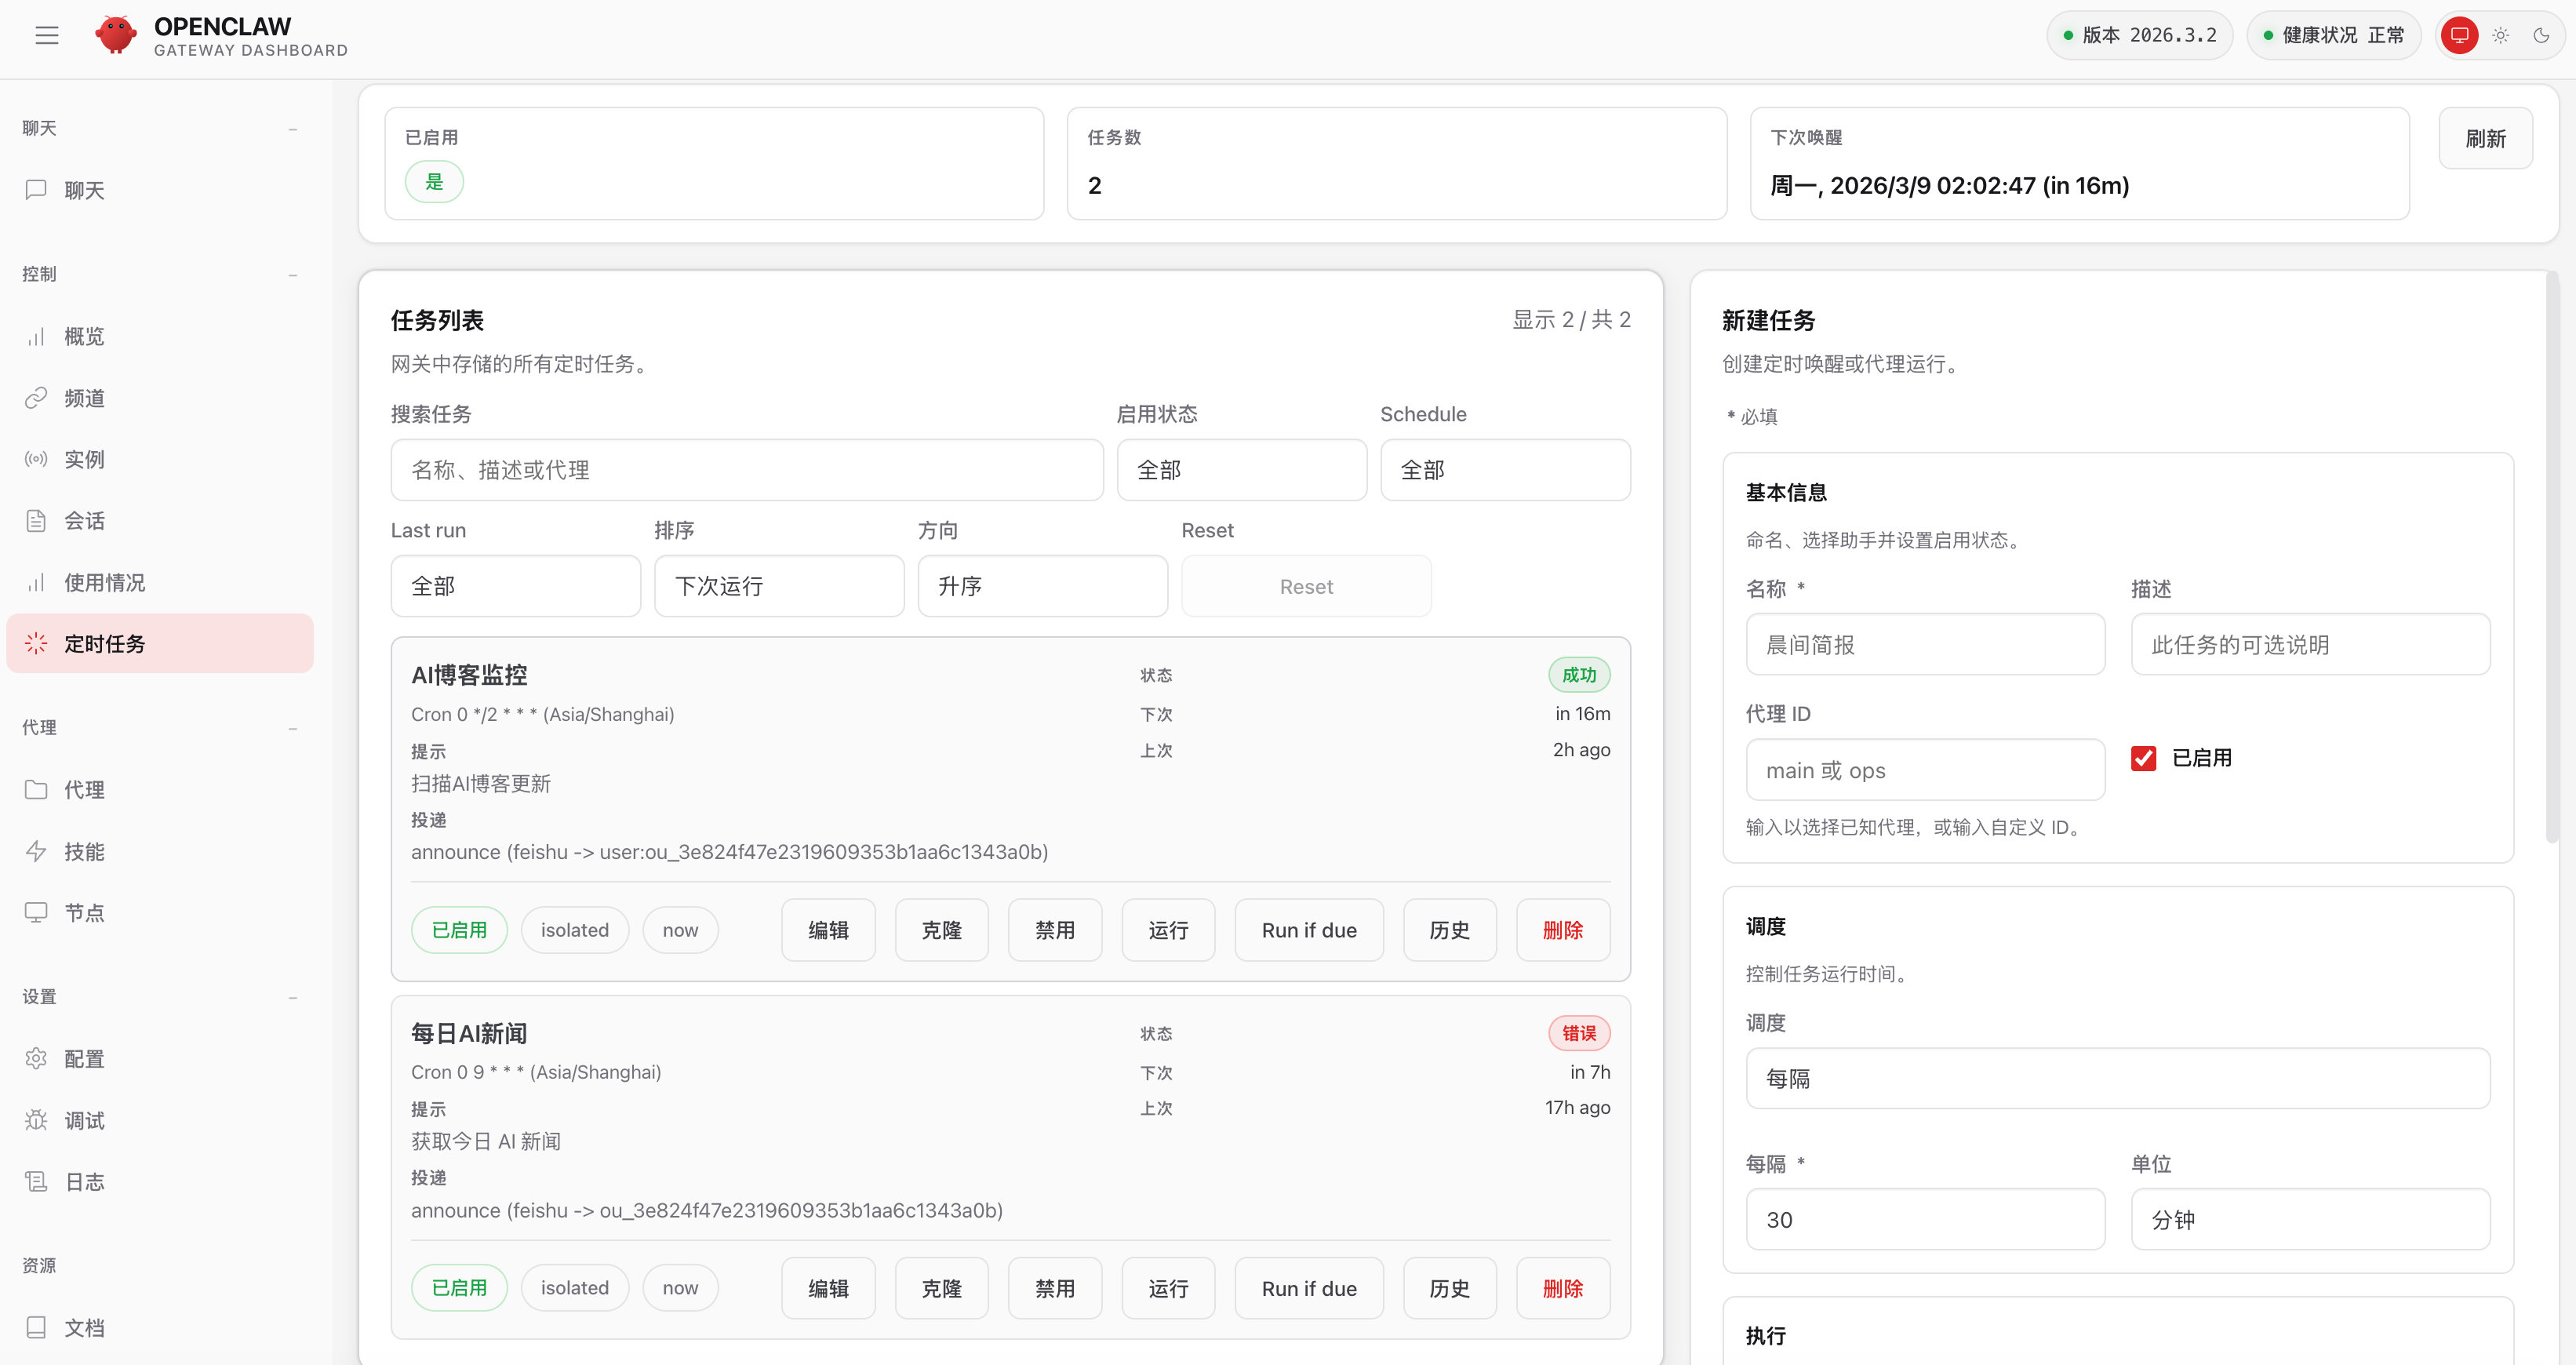Image resolution: width=2576 pixels, height=1365 pixels.
Task: Disable the AI博客监控 task via 禁用
Action: pyautogui.click(x=1054, y=930)
